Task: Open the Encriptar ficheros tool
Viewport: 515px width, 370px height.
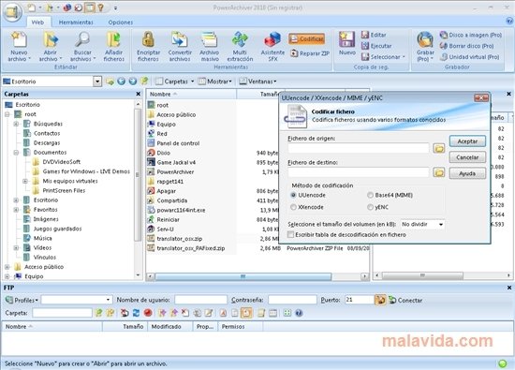Action: (148, 46)
